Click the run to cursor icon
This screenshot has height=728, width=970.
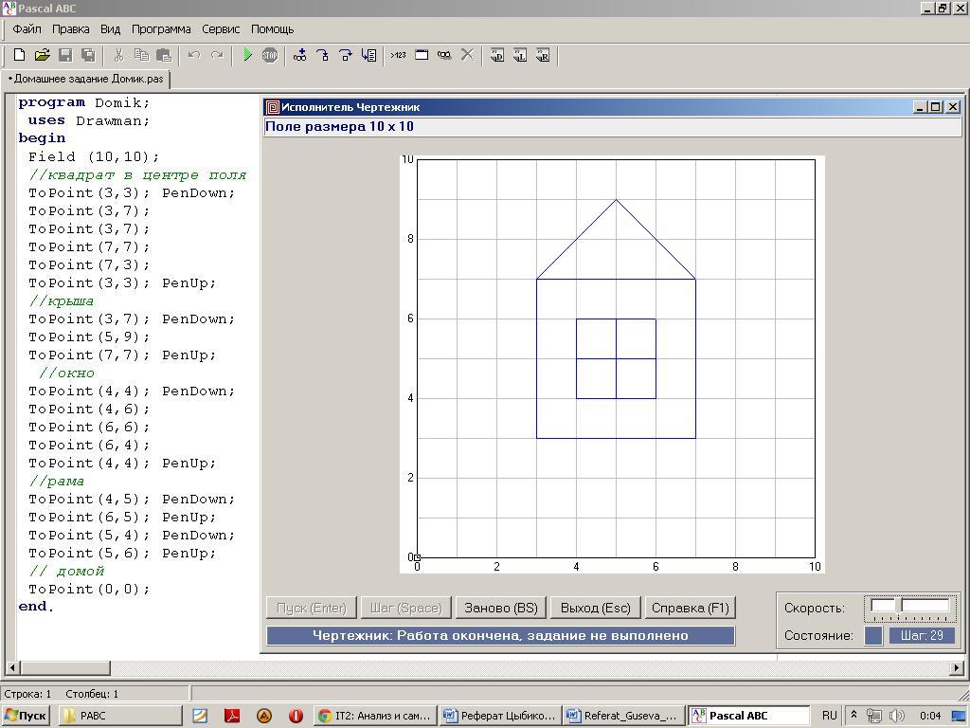pos(369,55)
